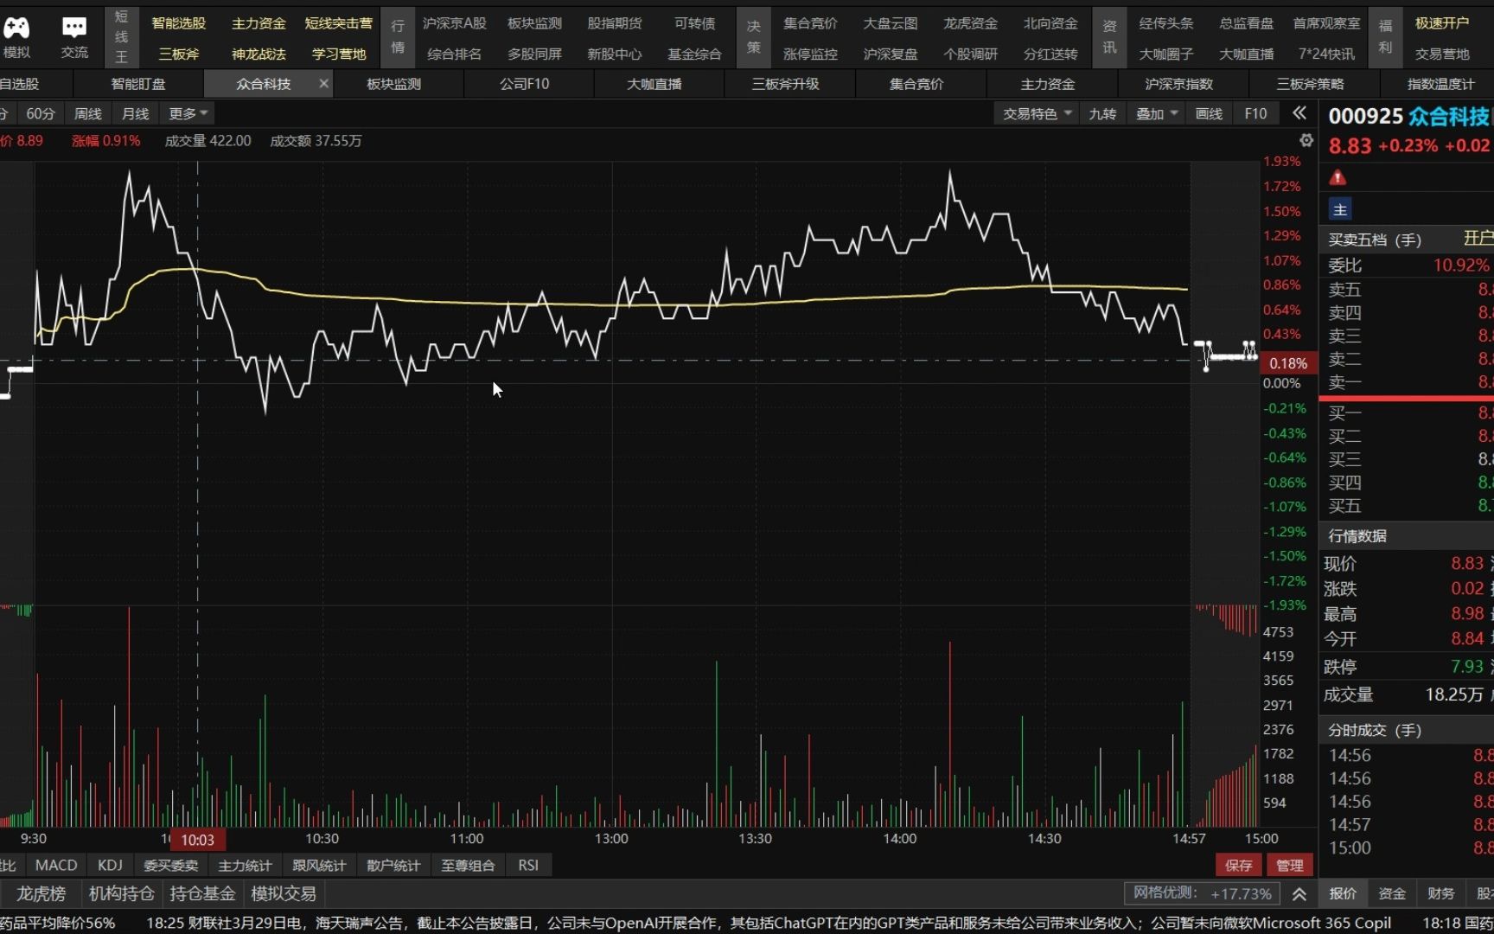Select the 三板斧升级 tab
The width and height of the screenshot is (1494, 934).
click(x=785, y=84)
